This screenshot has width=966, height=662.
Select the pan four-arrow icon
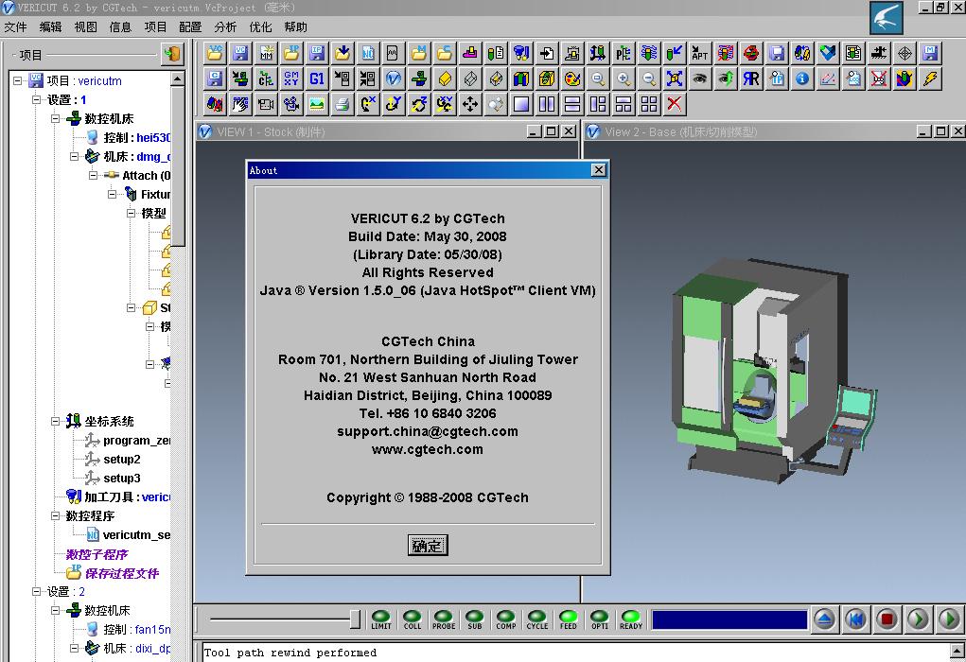pyautogui.click(x=470, y=104)
